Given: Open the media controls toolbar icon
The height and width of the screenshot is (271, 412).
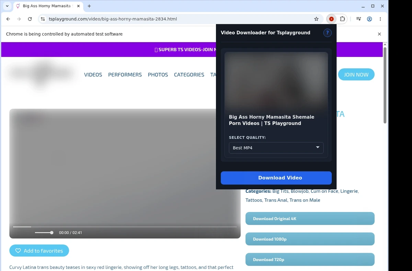Looking at the screenshot, I should (358, 19).
